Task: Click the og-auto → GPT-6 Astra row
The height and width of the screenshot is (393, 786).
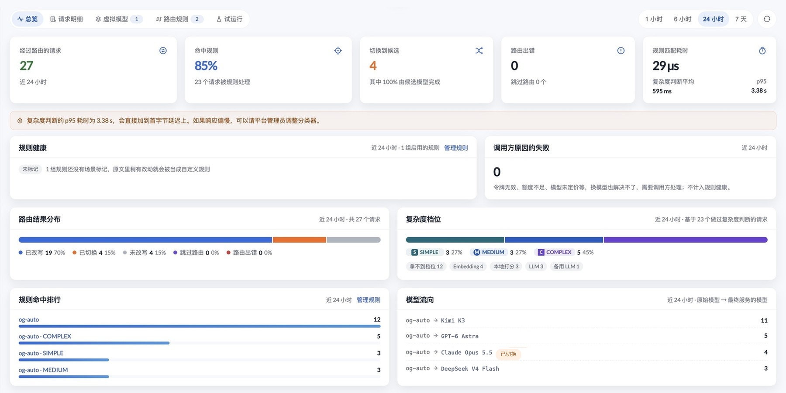Action: (586, 336)
